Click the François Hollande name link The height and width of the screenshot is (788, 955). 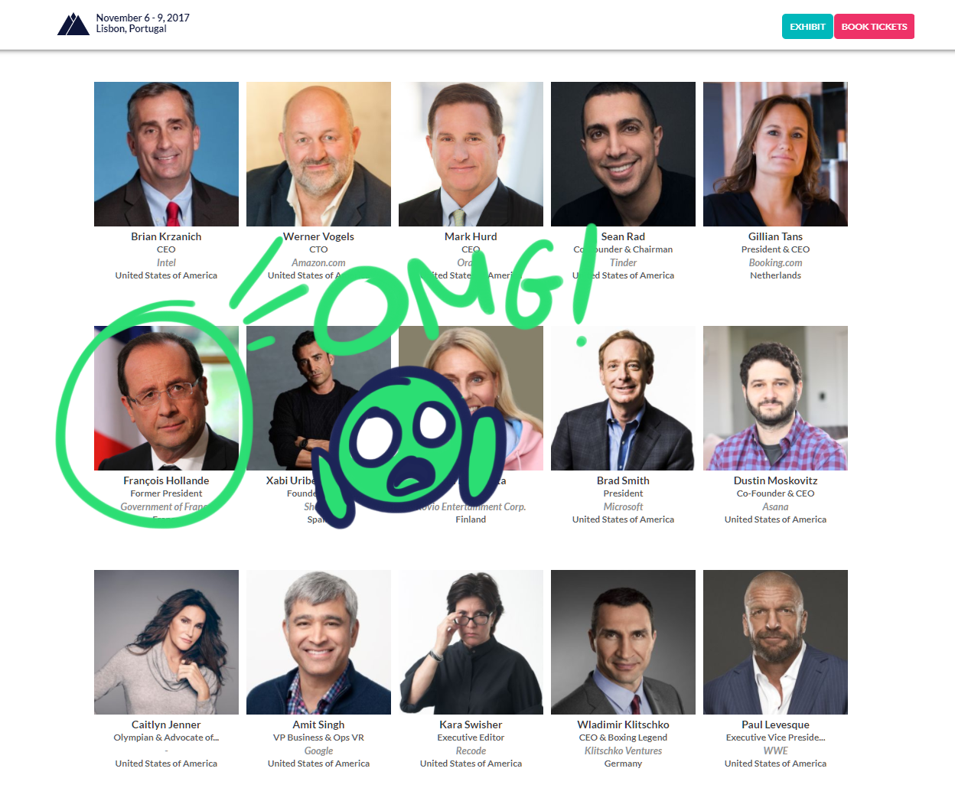pos(166,480)
